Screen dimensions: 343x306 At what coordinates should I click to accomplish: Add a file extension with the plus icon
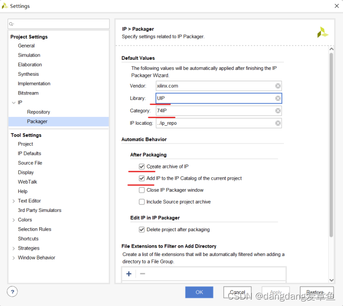point(129,274)
